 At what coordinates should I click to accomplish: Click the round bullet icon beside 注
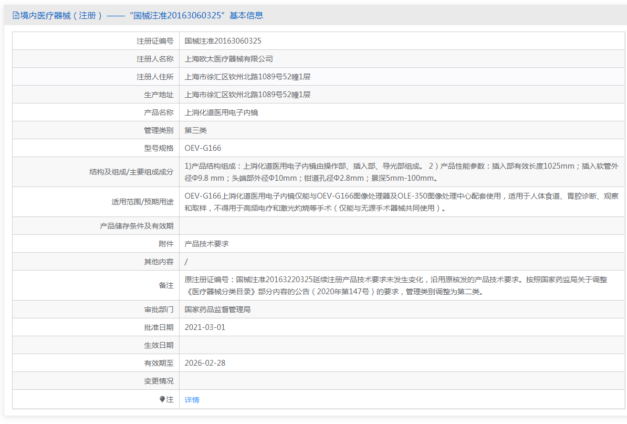point(162,399)
